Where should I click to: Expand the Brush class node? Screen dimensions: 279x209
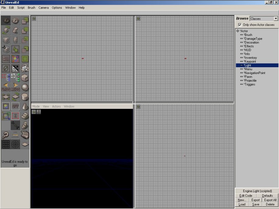(242, 35)
